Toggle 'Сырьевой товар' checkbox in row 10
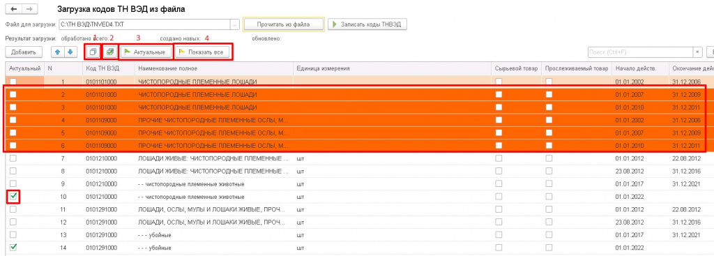Viewport: 714px width, 256px height. [499, 196]
